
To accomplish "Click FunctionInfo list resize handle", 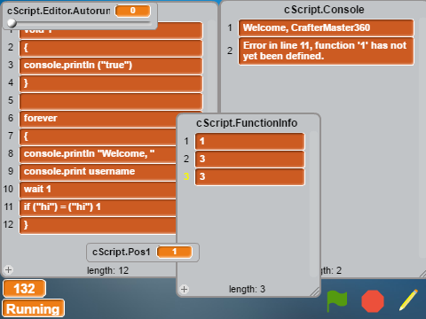I will (x=315, y=292).
